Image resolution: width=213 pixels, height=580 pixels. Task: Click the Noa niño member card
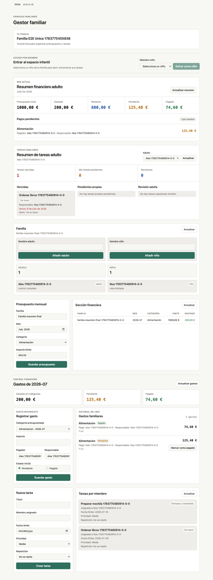(x=152, y=286)
